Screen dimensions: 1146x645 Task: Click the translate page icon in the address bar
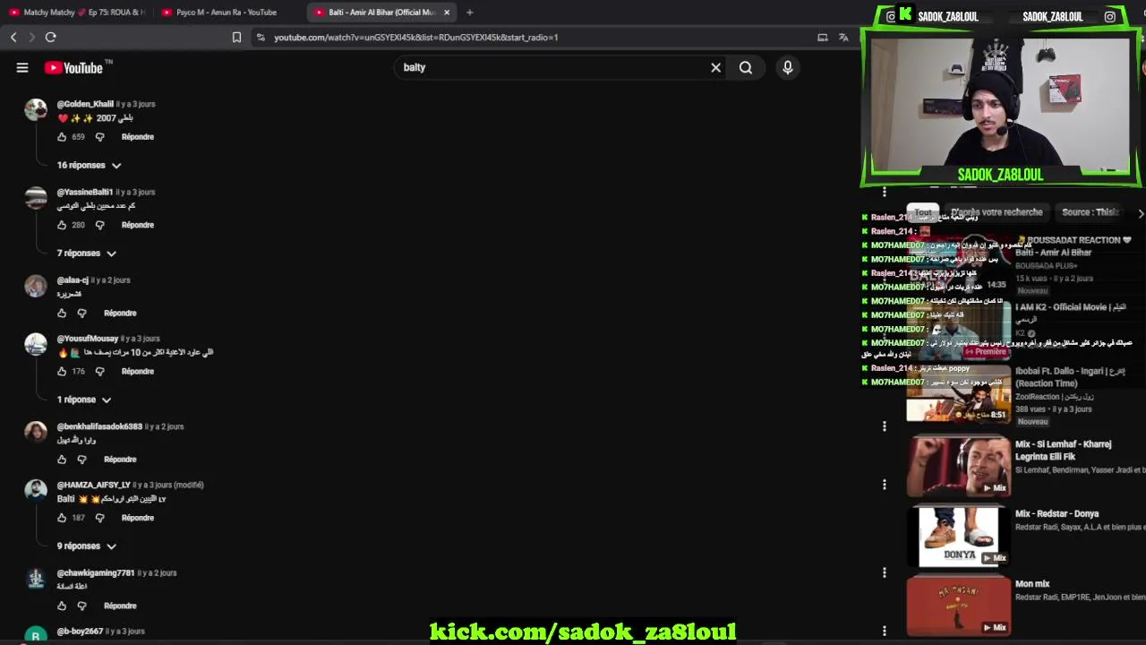843,37
